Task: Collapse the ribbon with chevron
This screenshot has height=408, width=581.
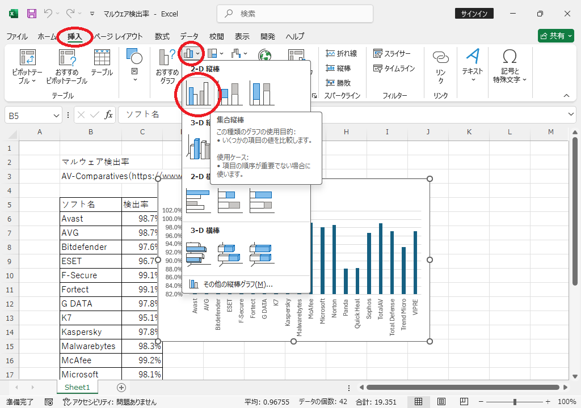Action: (567, 96)
